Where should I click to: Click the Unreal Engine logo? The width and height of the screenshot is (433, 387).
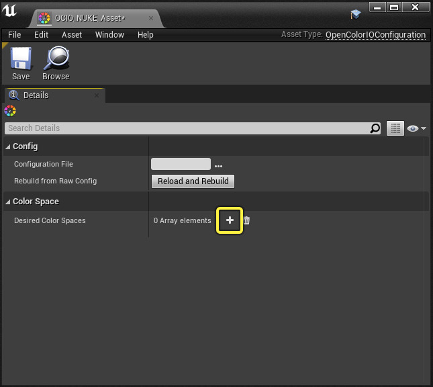click(9, 10)
